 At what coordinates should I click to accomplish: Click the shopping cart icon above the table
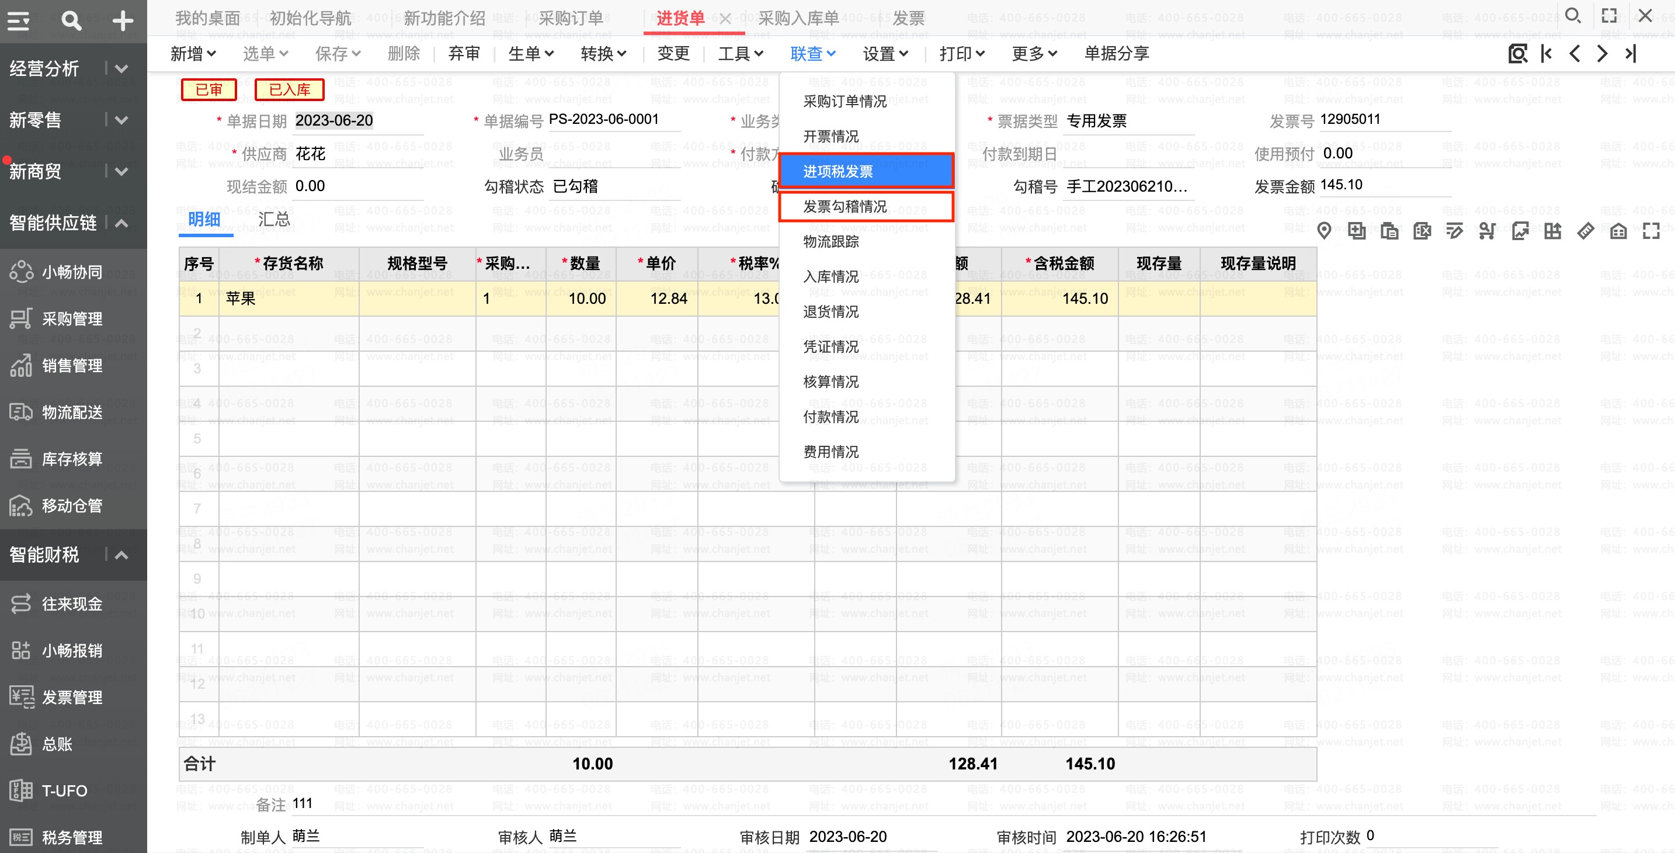1487,230
